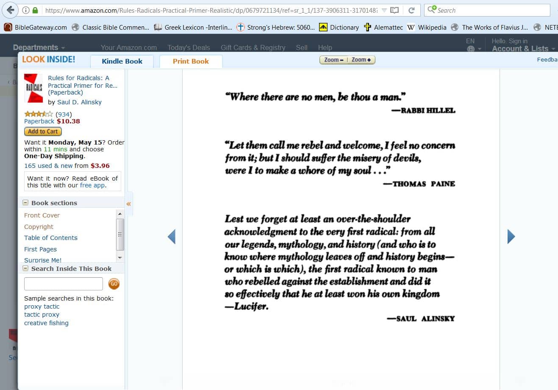The height and width of the screenshot is (390, 558).
Task: Collapse the Book sections panel
Action: pyautogui.click(x=25, y=203)
